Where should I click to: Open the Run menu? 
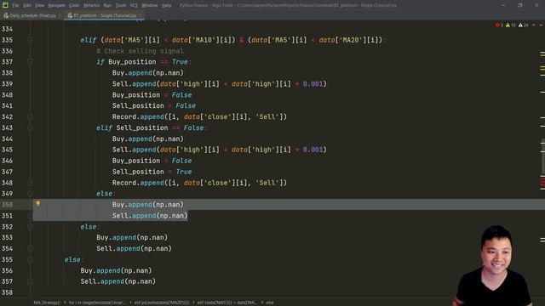[107, 5]
